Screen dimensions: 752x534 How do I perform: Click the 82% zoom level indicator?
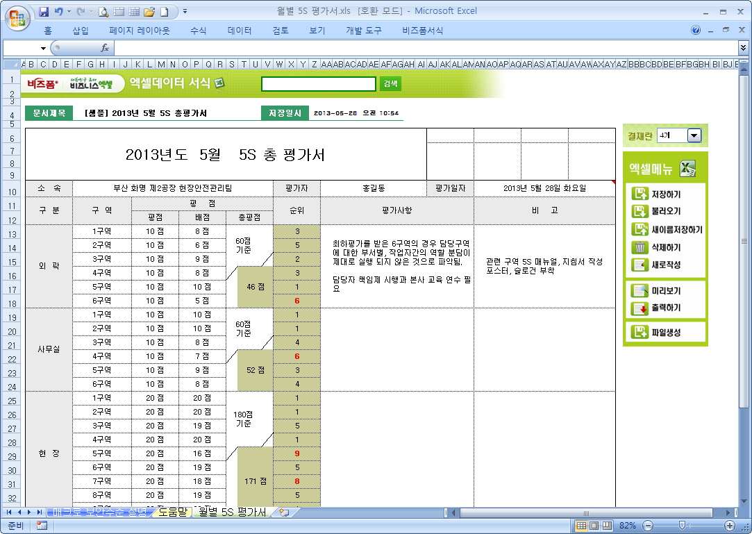tap(627, 526)
